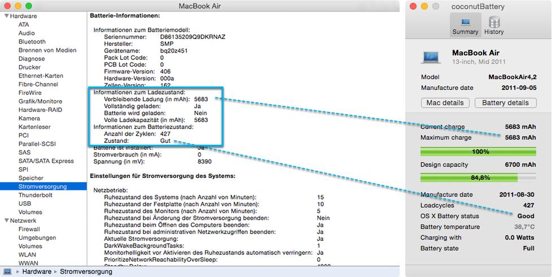
Task: Click the Battery state value Full
Action: coord(528,248)
